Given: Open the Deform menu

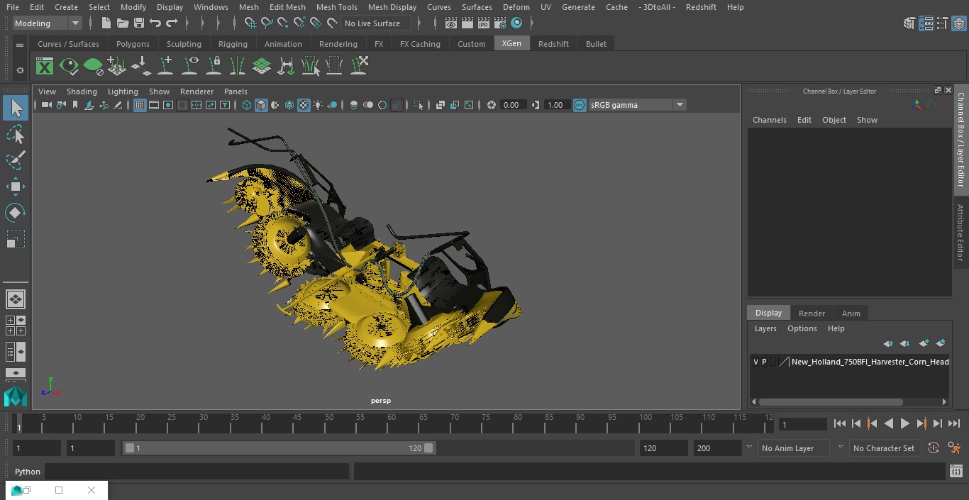Looking at the screenshot, I should pyautogui.click(x=516, y=7).
